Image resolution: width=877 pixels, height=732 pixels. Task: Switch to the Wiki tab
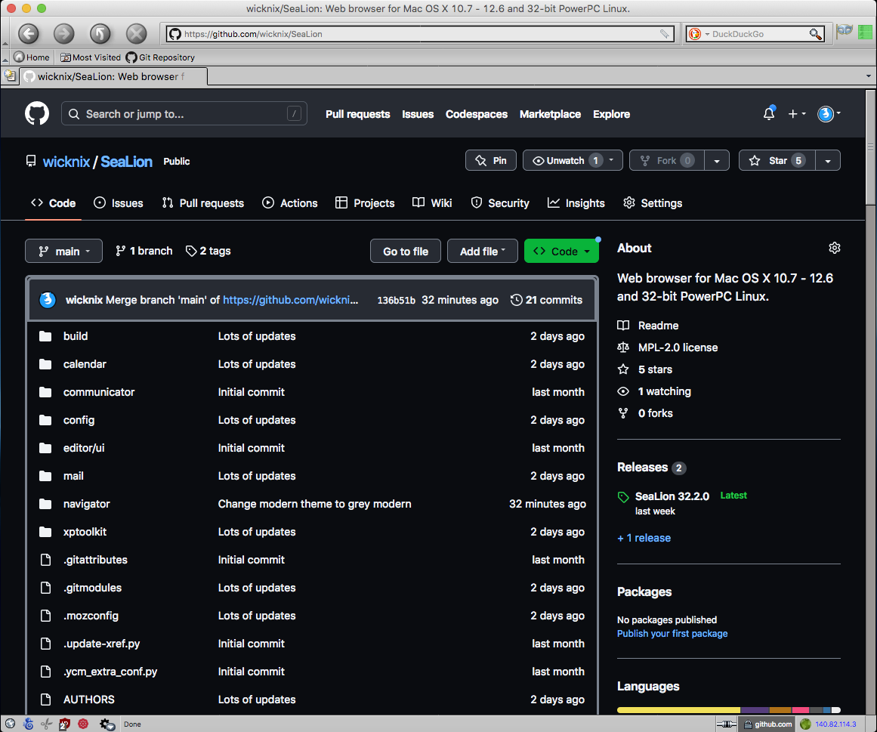coord(432,203)
